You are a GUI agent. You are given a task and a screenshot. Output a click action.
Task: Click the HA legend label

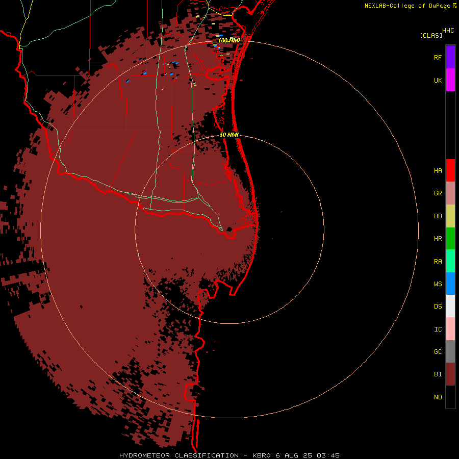pyautogui.click(x=438, y=171)
